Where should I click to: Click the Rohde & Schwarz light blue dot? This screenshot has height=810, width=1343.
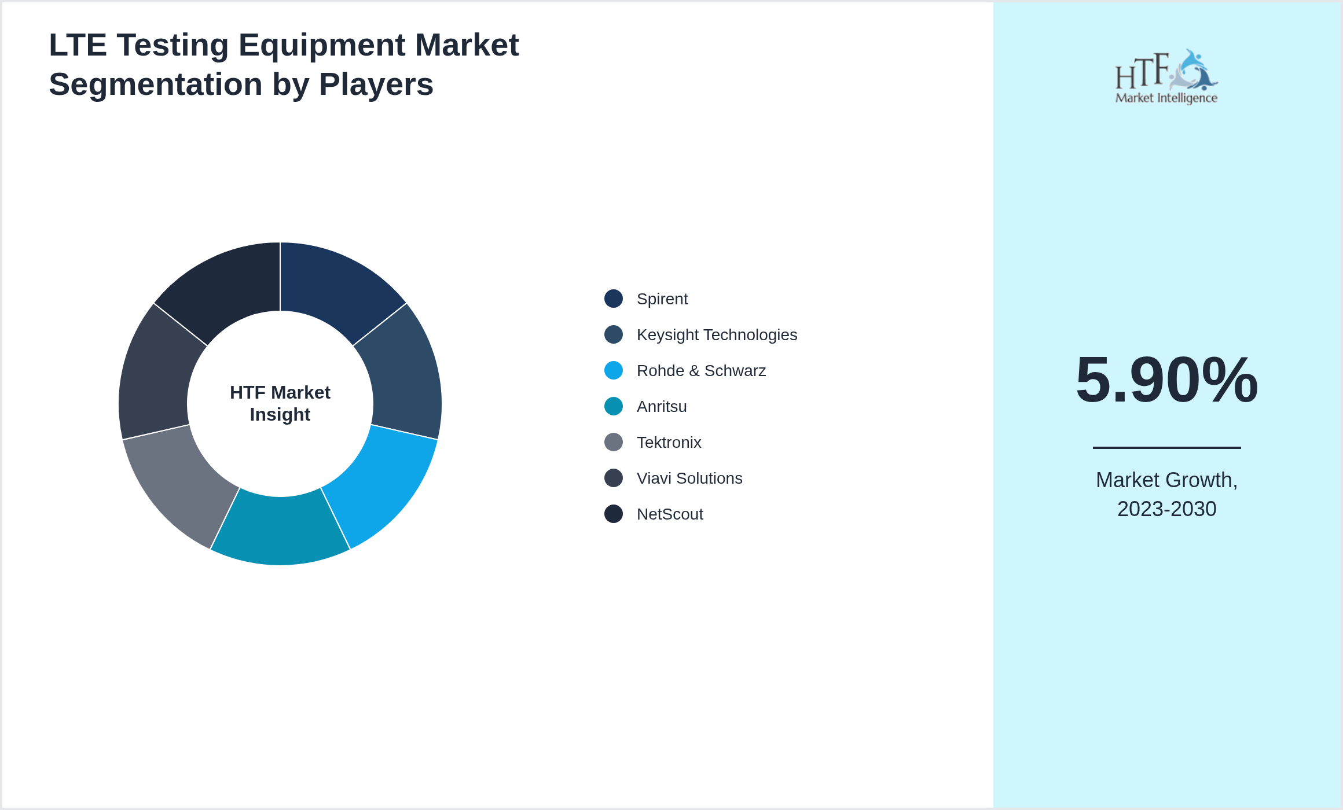click(x=612, y=370)
